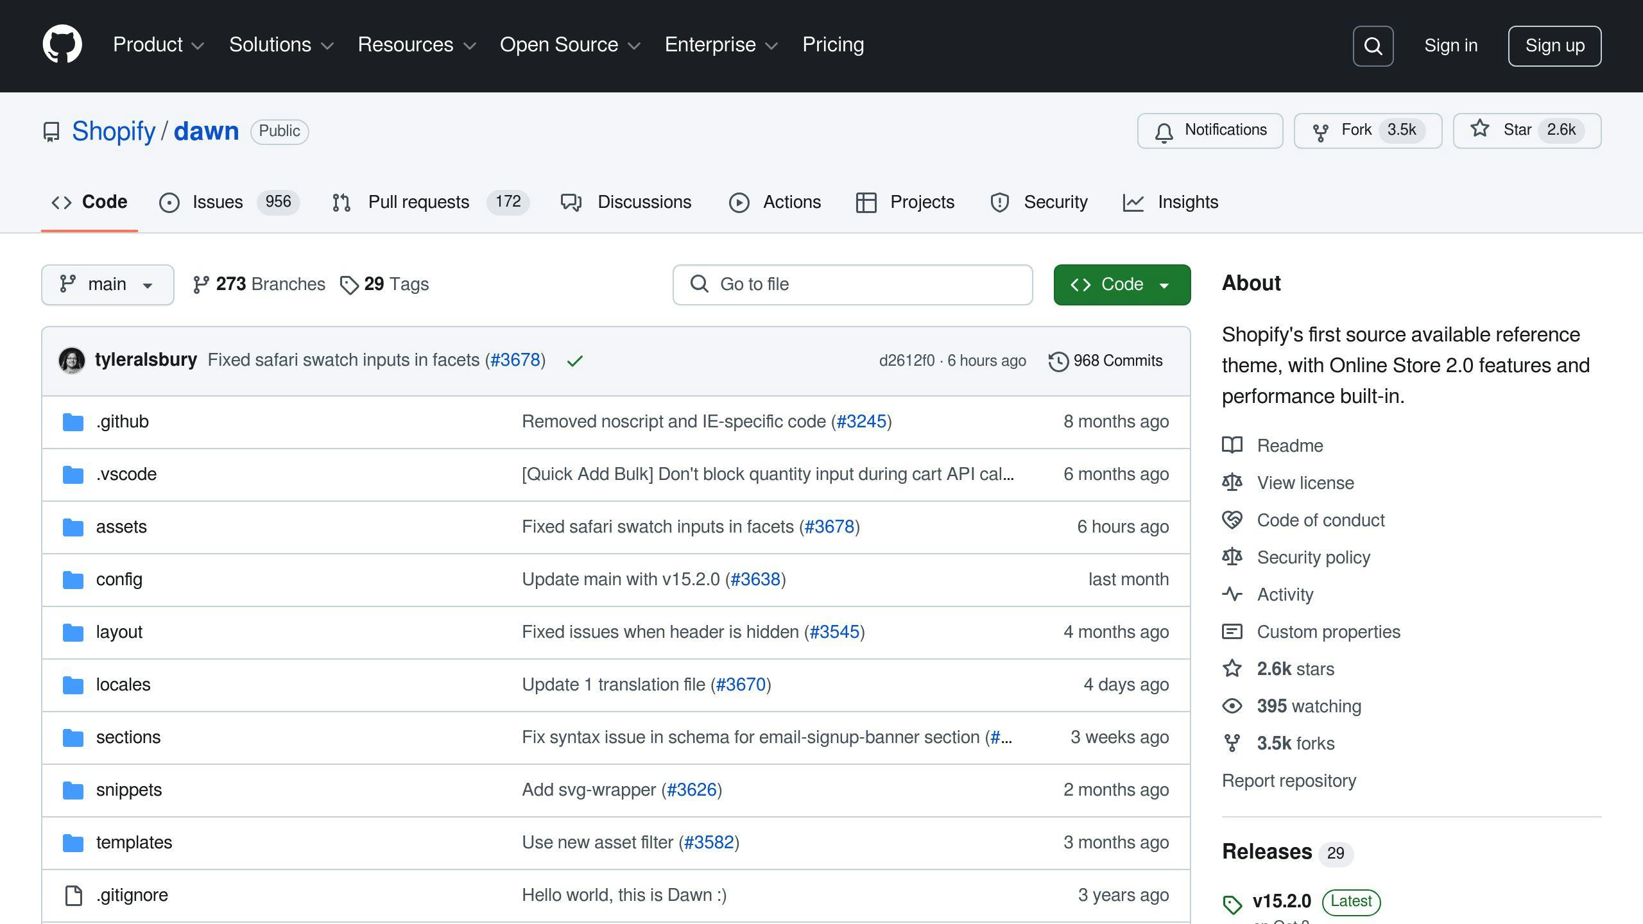Click the Sign up button

point(1554,46)
